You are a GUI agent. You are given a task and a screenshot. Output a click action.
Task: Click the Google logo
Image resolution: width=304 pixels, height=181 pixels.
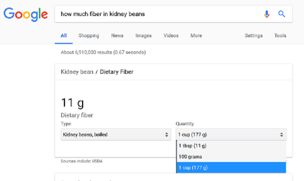coord(25,14)
